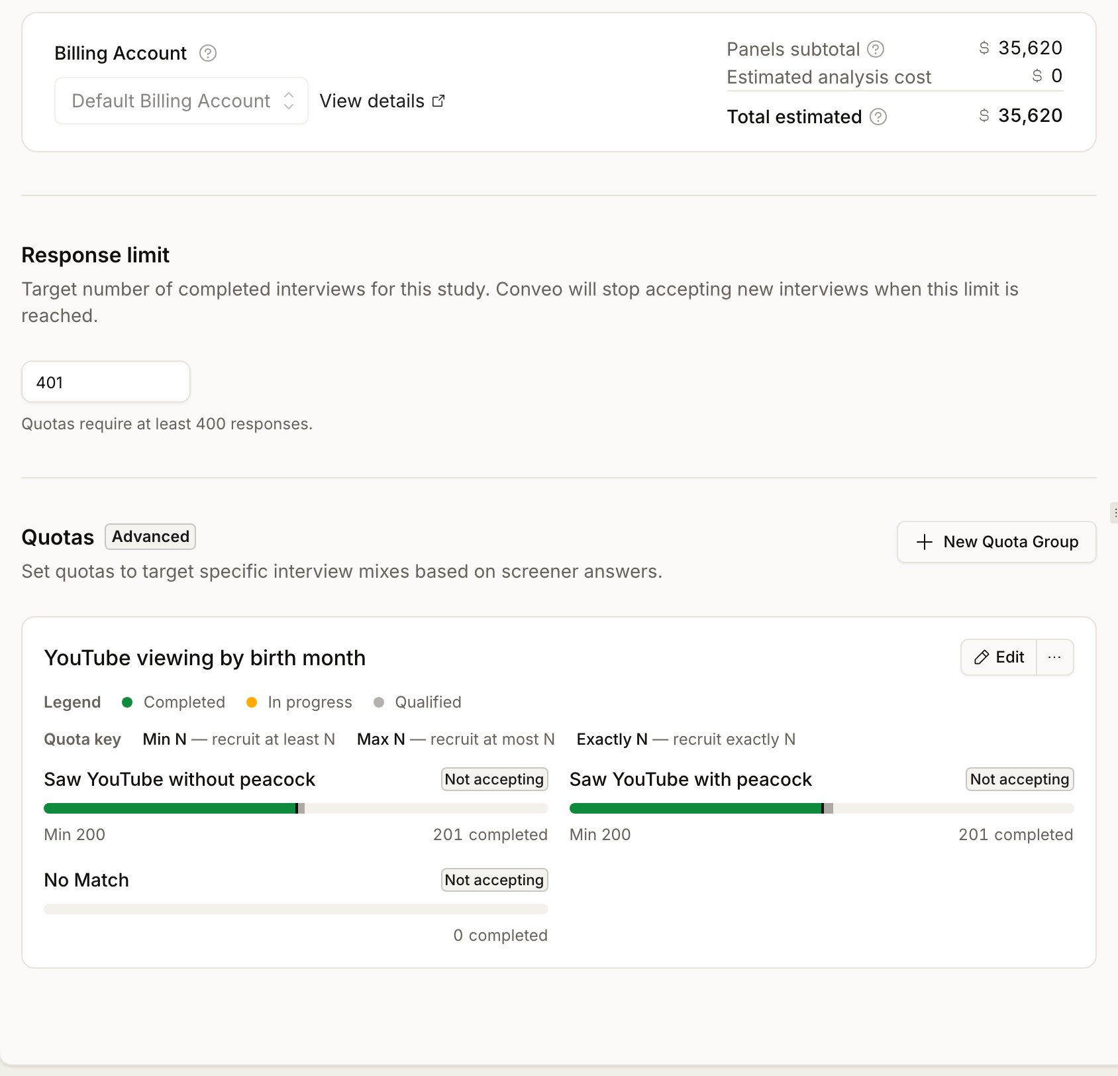The height and width of the screenshot is (1076, 1118).
Task: Click the Min N quota key entry
Action: click(x=239, y=739)
